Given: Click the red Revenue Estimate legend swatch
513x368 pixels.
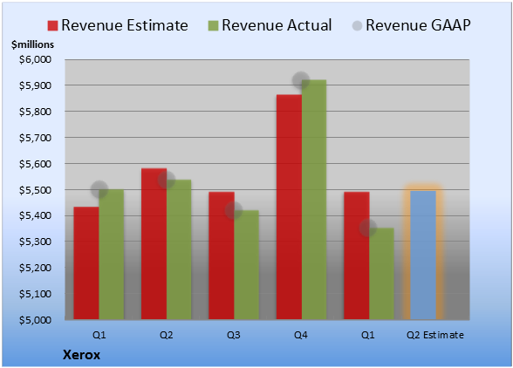Looking at the screenshot, I should pyautogui.click(x=52, y=26).
